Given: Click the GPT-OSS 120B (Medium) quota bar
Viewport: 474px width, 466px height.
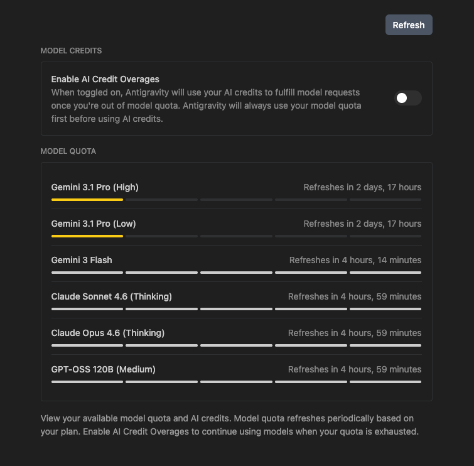Looking at the screenshot, I should (x=237, y=382).
